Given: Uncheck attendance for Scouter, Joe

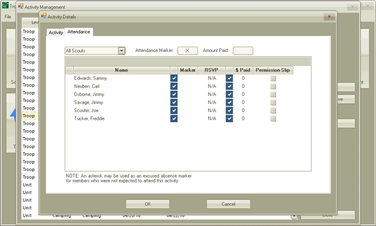Looking at the screenshot, I should (174, 110).
